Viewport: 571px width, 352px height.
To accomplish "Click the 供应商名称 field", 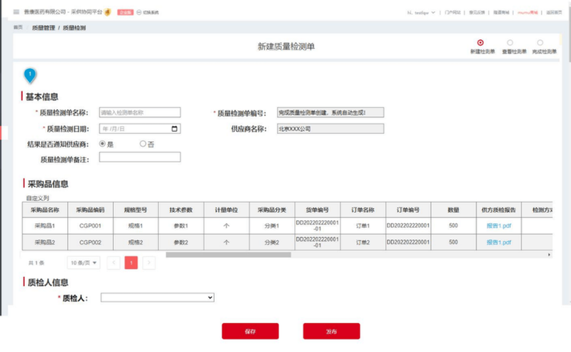I will 330,129.
